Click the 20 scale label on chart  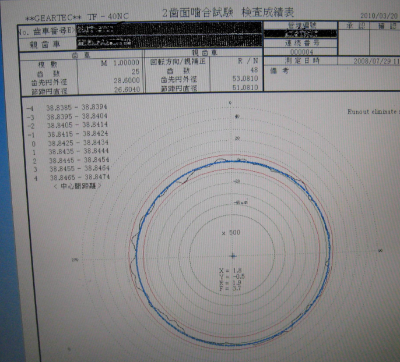237,139
